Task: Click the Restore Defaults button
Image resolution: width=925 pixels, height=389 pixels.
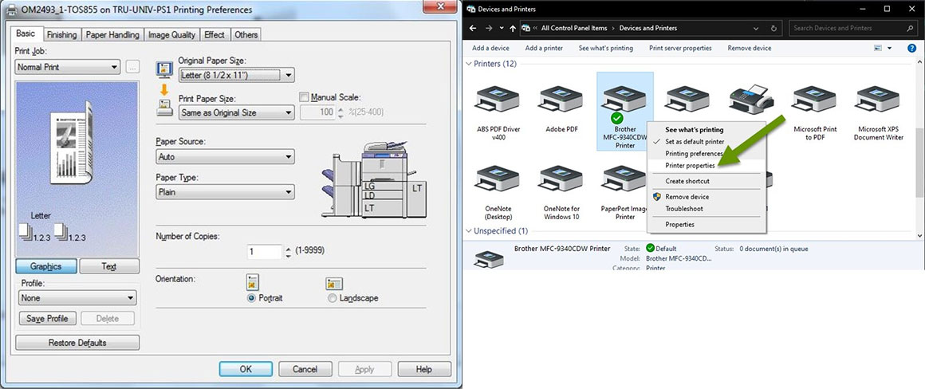Action: 77,343
